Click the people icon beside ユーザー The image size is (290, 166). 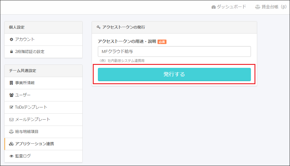[x=11, y=95]
